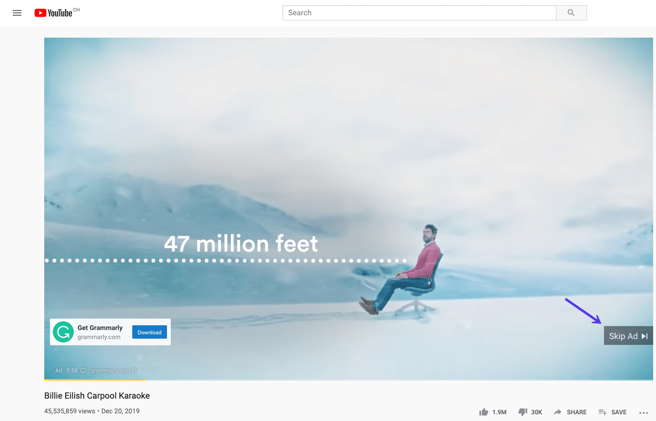Skip the Grammarly ad
Screen dimensions: 656x421
coord(628,336)
